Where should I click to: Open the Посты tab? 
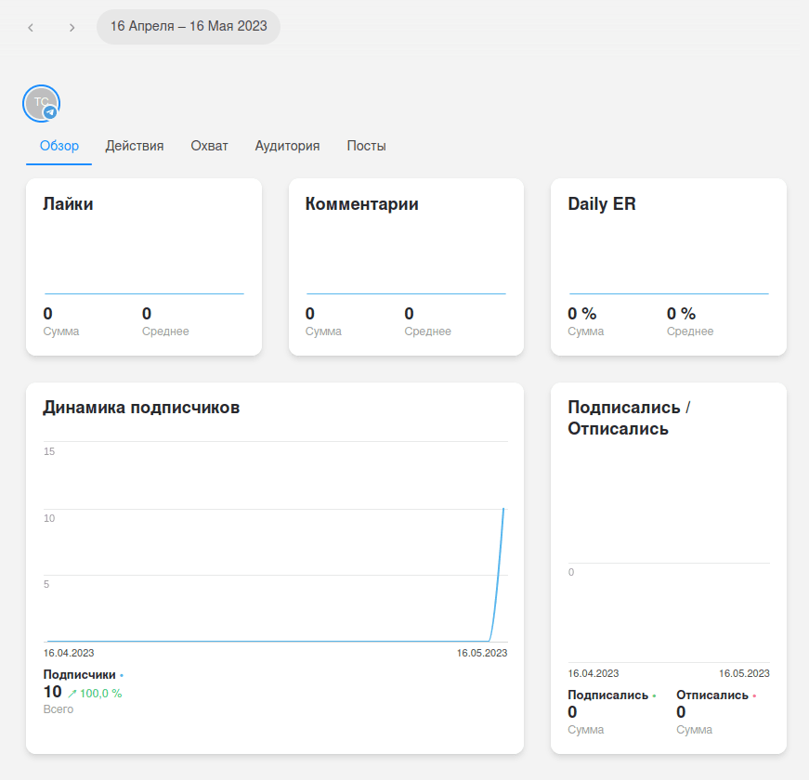[366, 146]
